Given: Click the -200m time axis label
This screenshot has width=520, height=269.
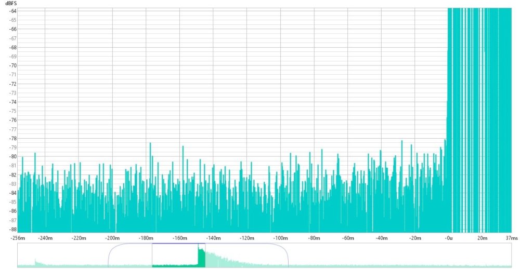Looking at the screenshot, I should pos(112,238).
